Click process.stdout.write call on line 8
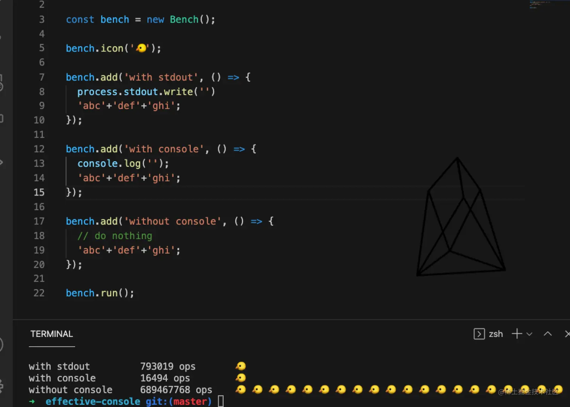The height and width of the screenshot is (407, 570). 146,92
